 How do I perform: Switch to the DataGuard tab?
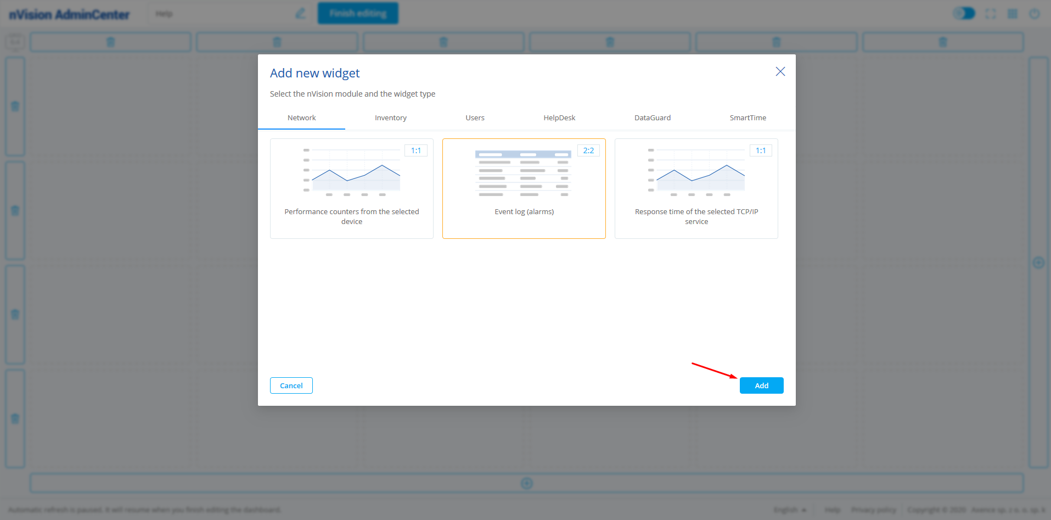652,118
